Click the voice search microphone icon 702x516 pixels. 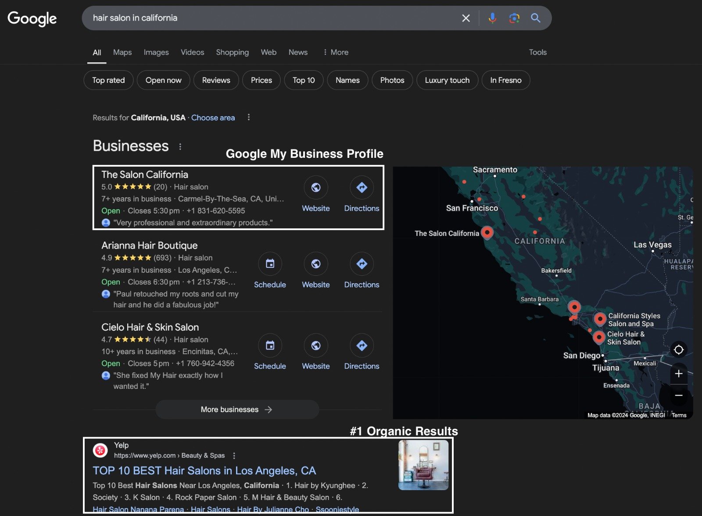click(492, 18)
